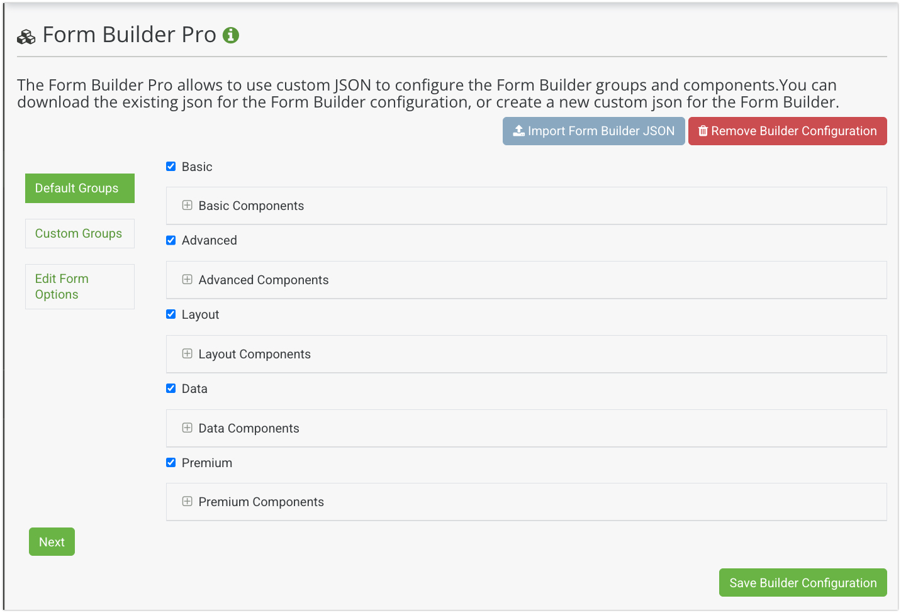Click the Save Builder Configuration button
The width and height of the screenshot is (901, 613).
click(803, 583)
